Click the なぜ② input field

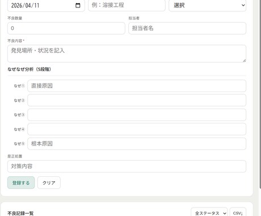(137, 100)
